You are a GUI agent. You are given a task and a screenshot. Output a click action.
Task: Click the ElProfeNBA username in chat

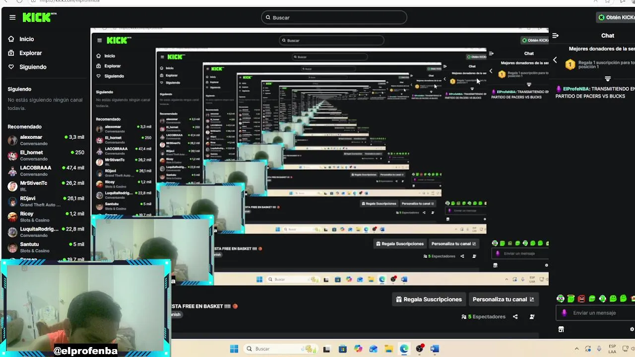point(576,89)
